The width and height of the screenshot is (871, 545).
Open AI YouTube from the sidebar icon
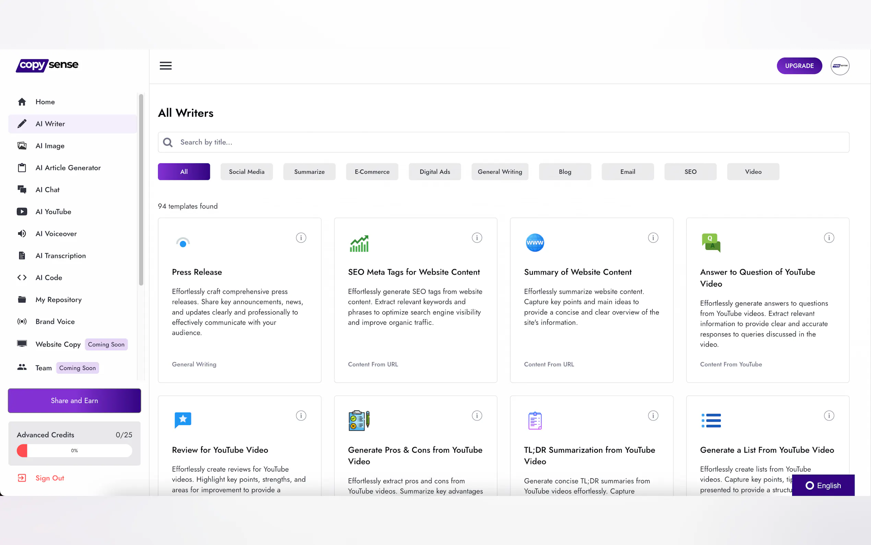click(x=22, y=212)
